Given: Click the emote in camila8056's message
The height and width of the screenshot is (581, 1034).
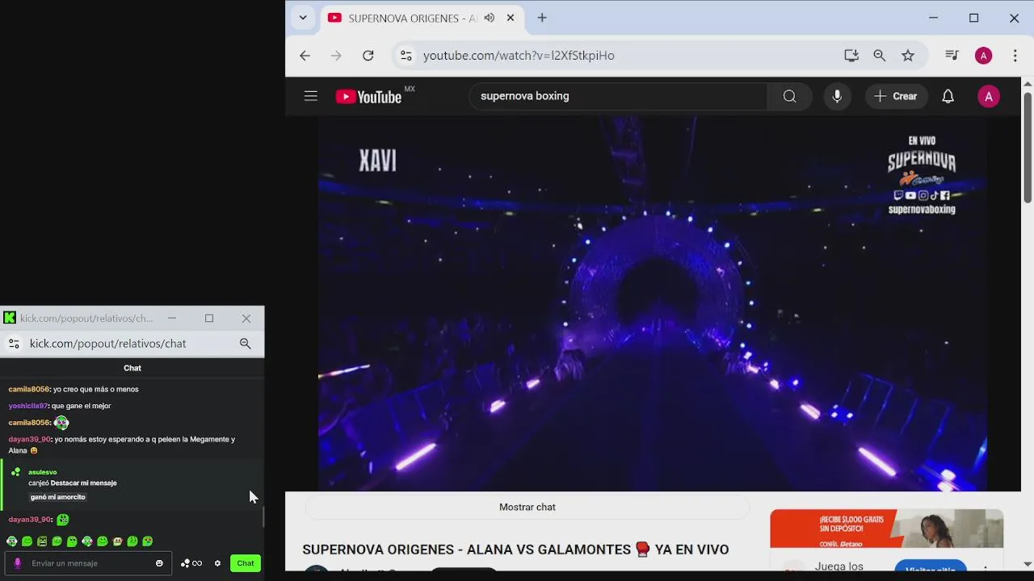Looking at the screenshot, I should point(61,423).
